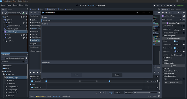Open the Debug menu

15,5
